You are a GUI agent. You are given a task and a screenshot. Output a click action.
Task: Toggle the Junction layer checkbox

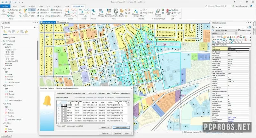(x=5, y=44)
